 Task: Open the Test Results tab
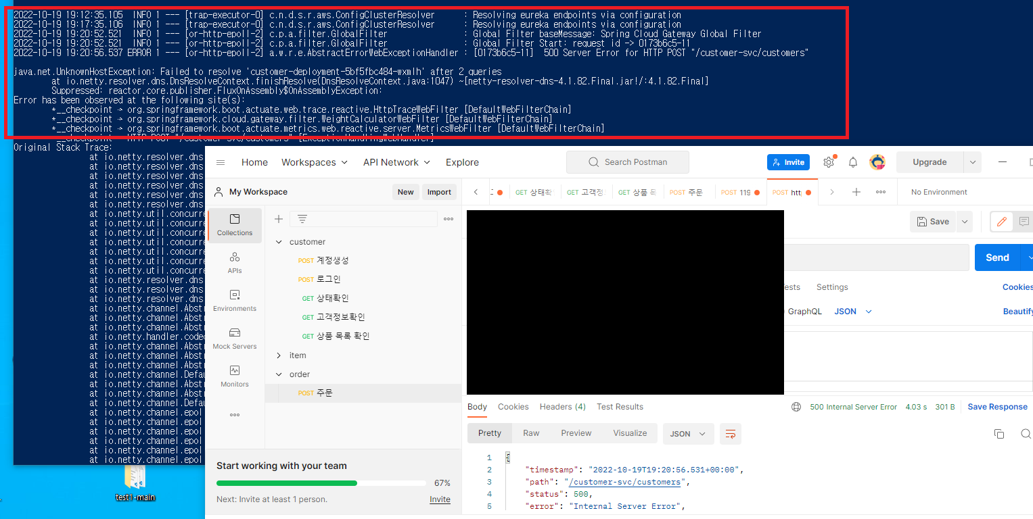click(620, 407)
